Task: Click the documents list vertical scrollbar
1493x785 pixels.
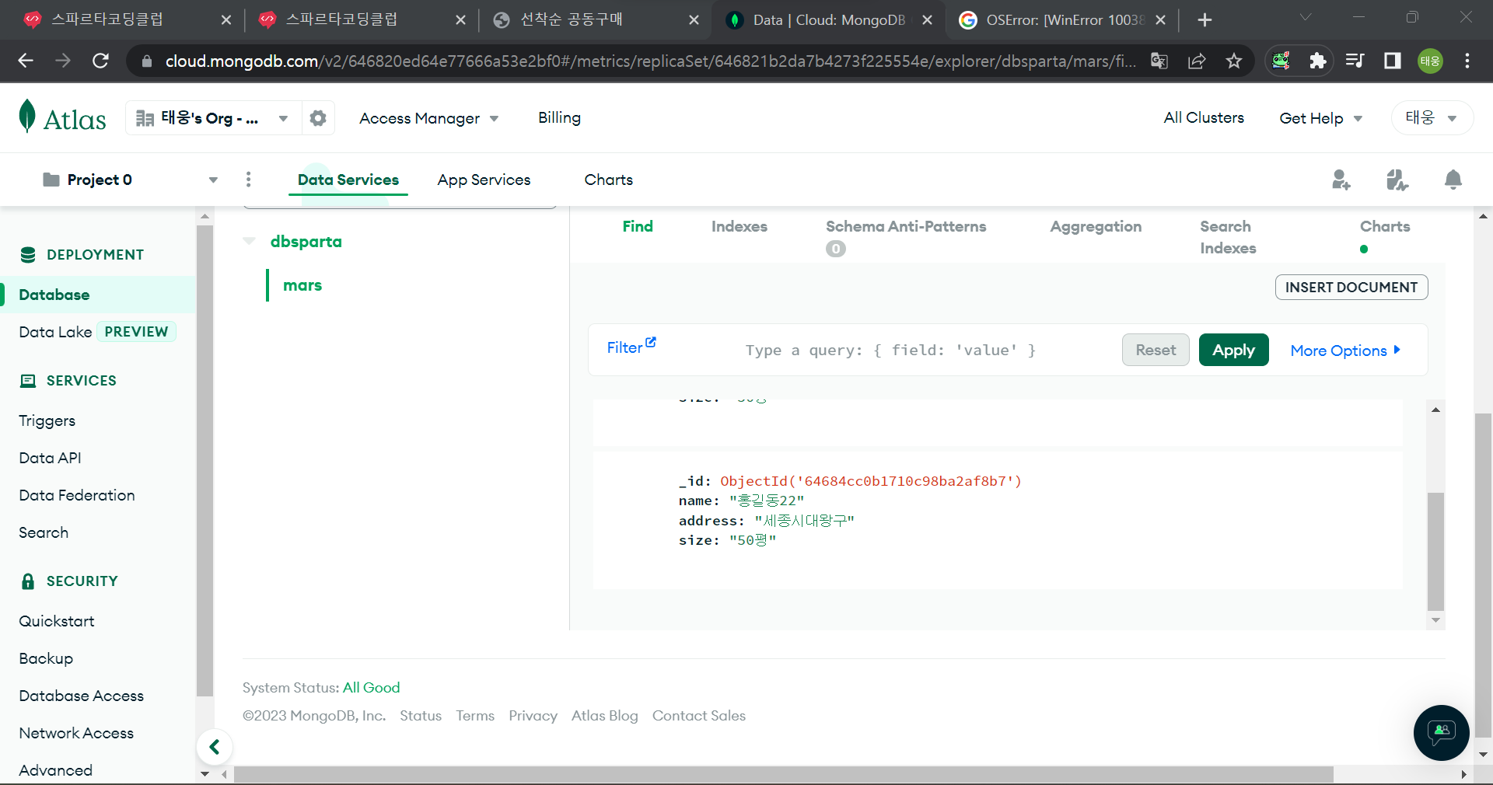Action: [x=1435, y=552]
